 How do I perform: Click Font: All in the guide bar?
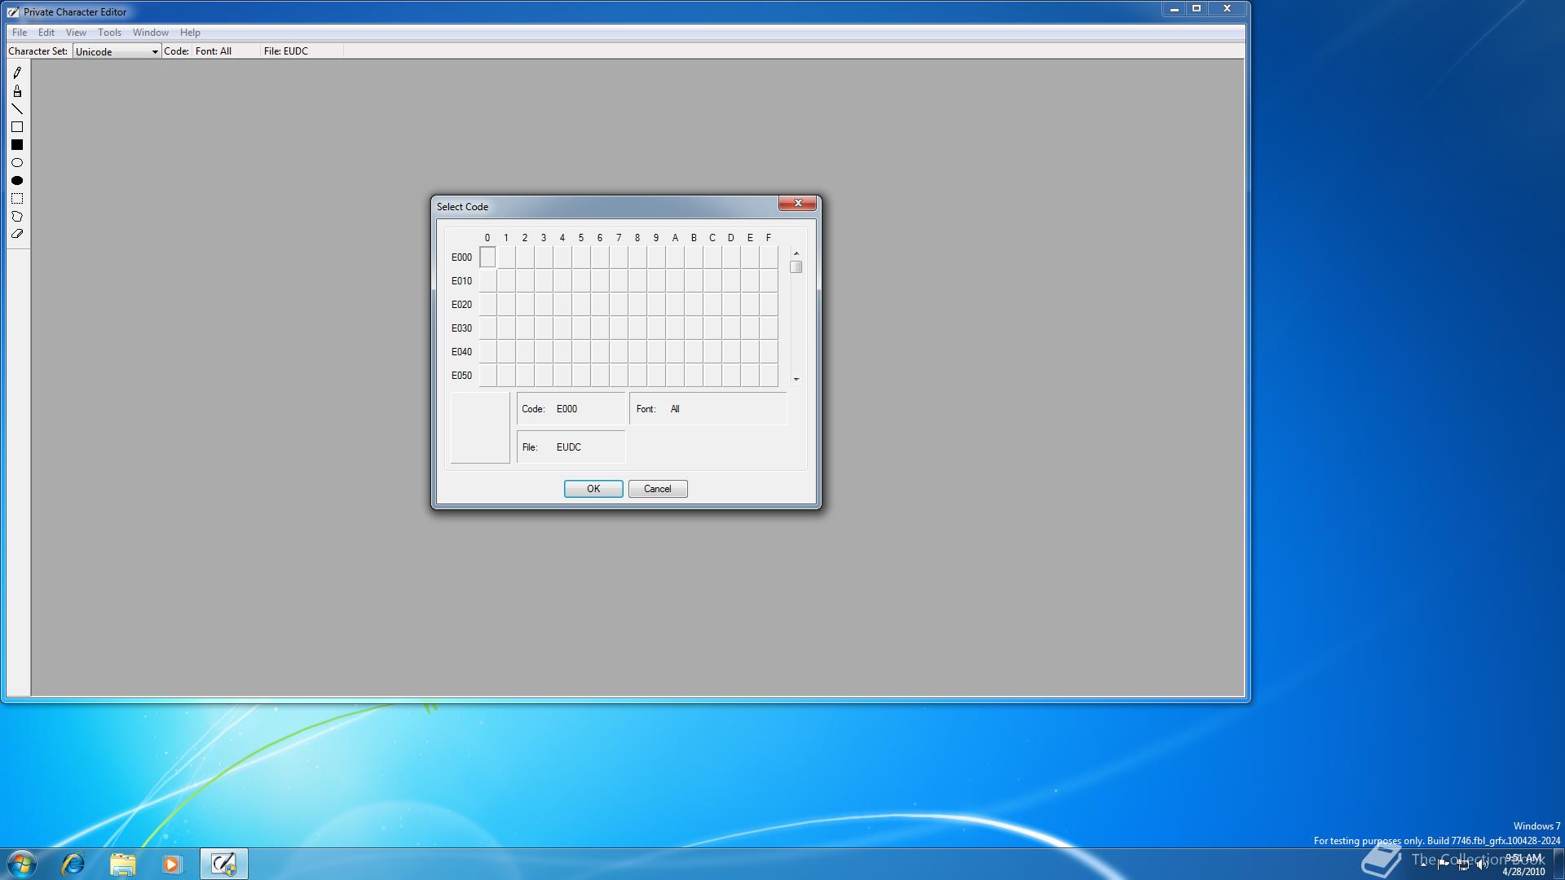[214, 51]
